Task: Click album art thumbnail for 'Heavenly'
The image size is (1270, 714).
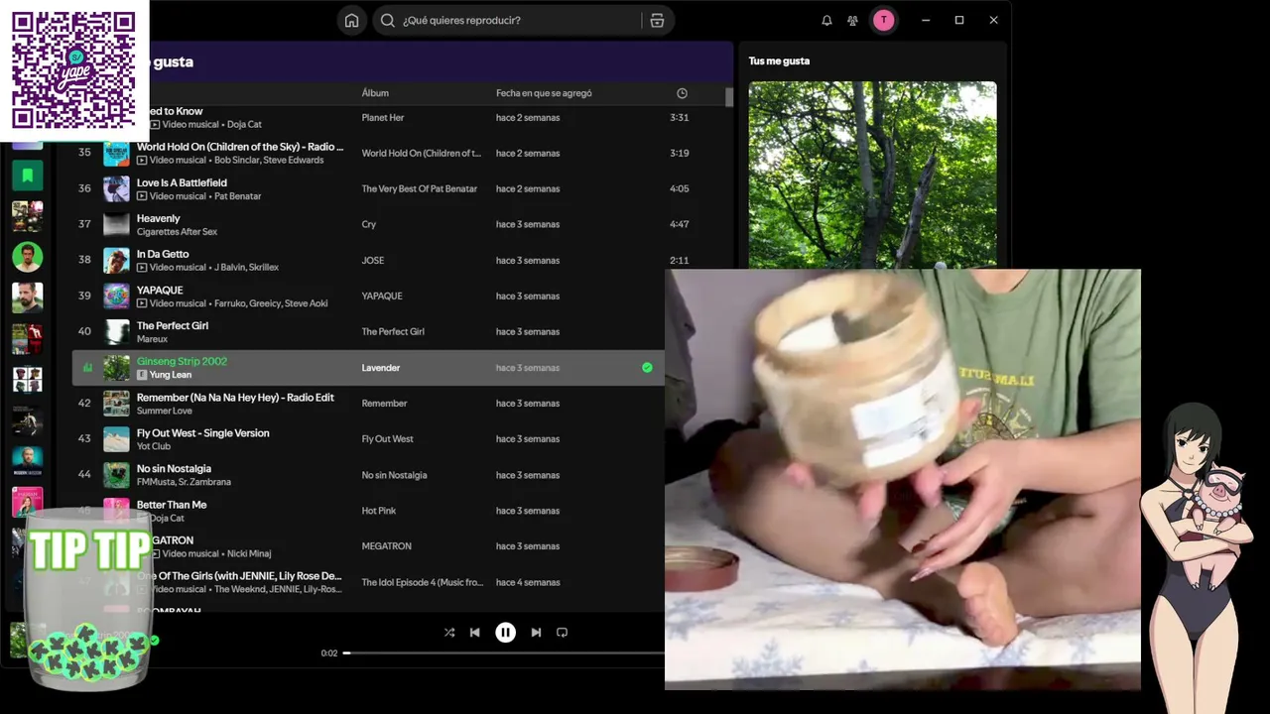Action: pos(116,225)
